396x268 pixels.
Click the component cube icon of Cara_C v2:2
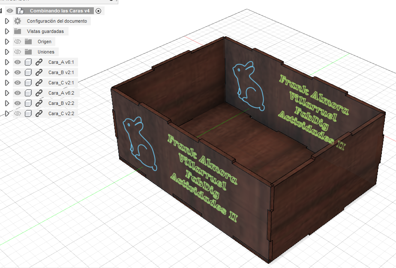point(28,113)
